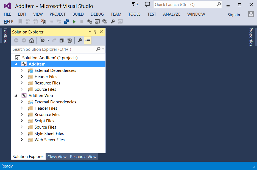Click the Pending Changes Filter clock icon
The width and height of the screenshot is (257, 170).
tap(42, 40)
